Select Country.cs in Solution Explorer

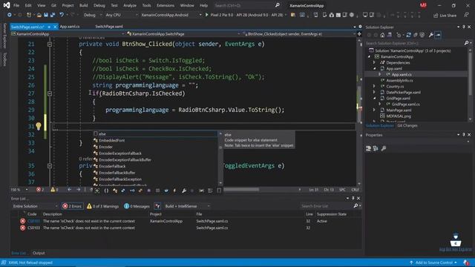(x=395, y=87)
